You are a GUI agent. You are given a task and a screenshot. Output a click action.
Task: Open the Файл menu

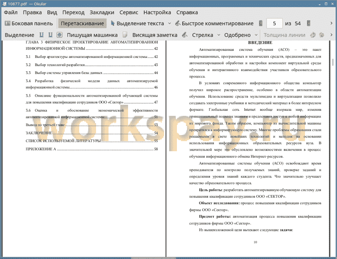coord(11,12)
